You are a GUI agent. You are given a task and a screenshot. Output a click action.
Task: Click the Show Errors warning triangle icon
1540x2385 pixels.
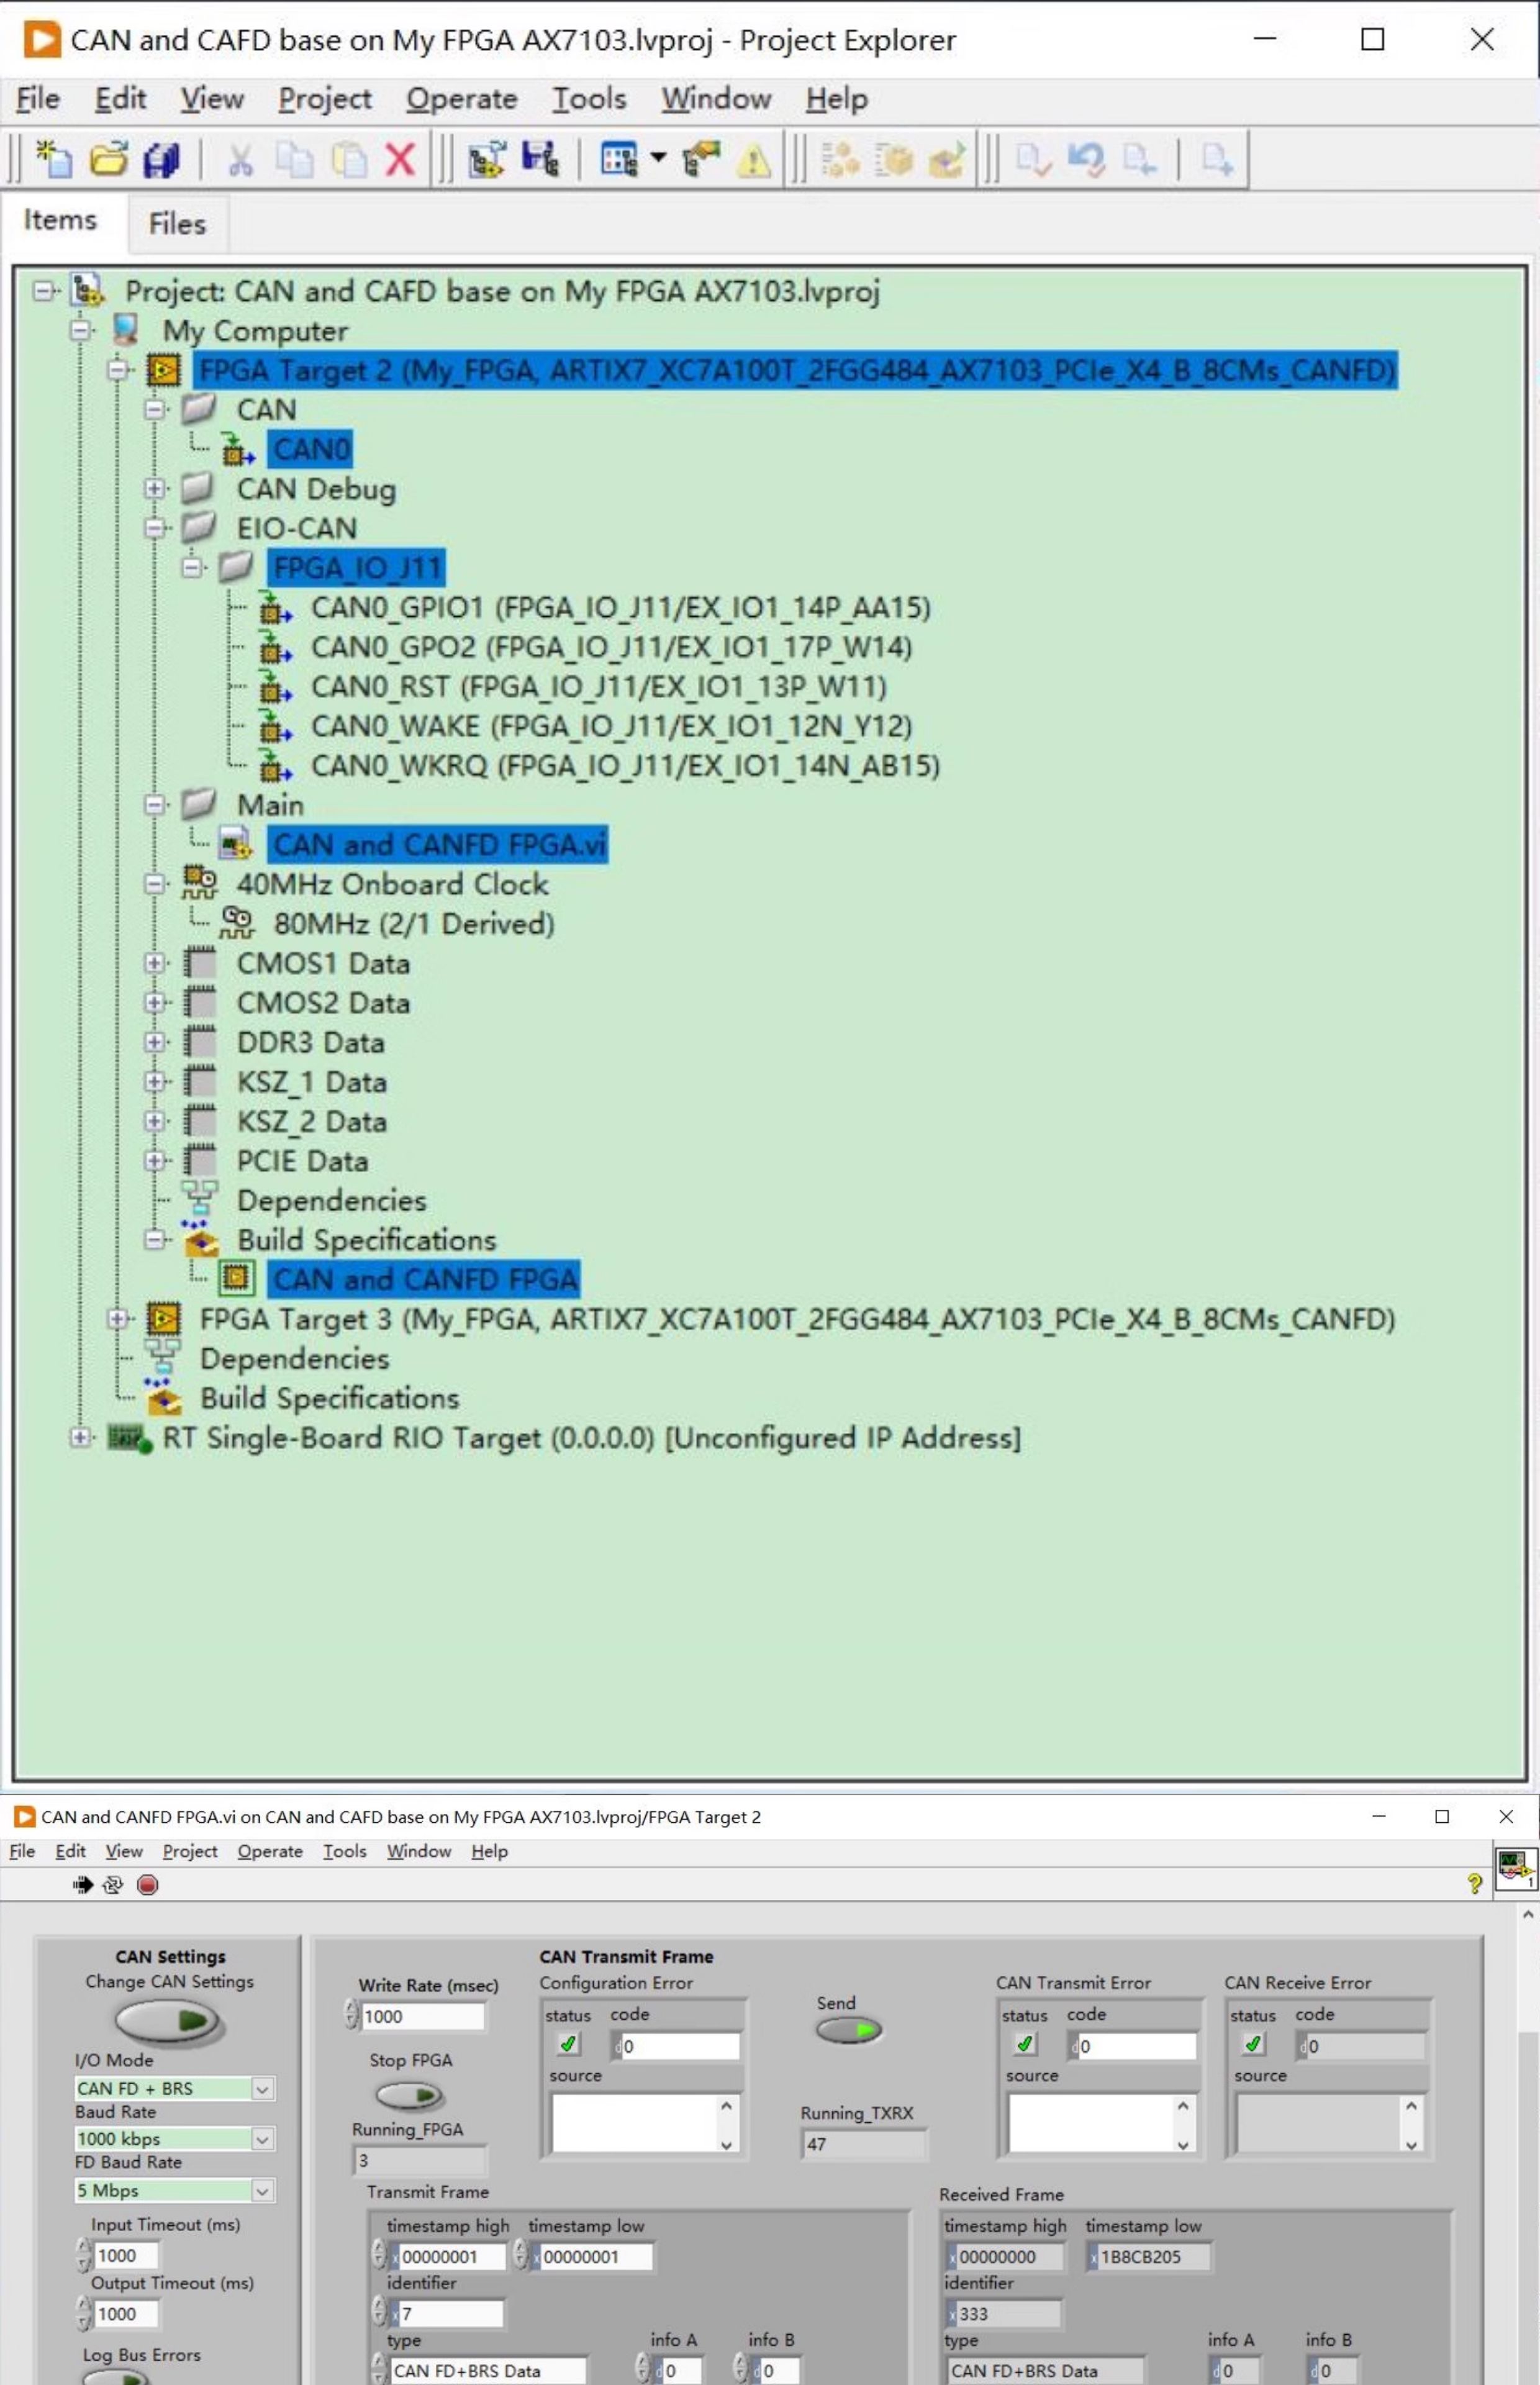tap(753, 159)
